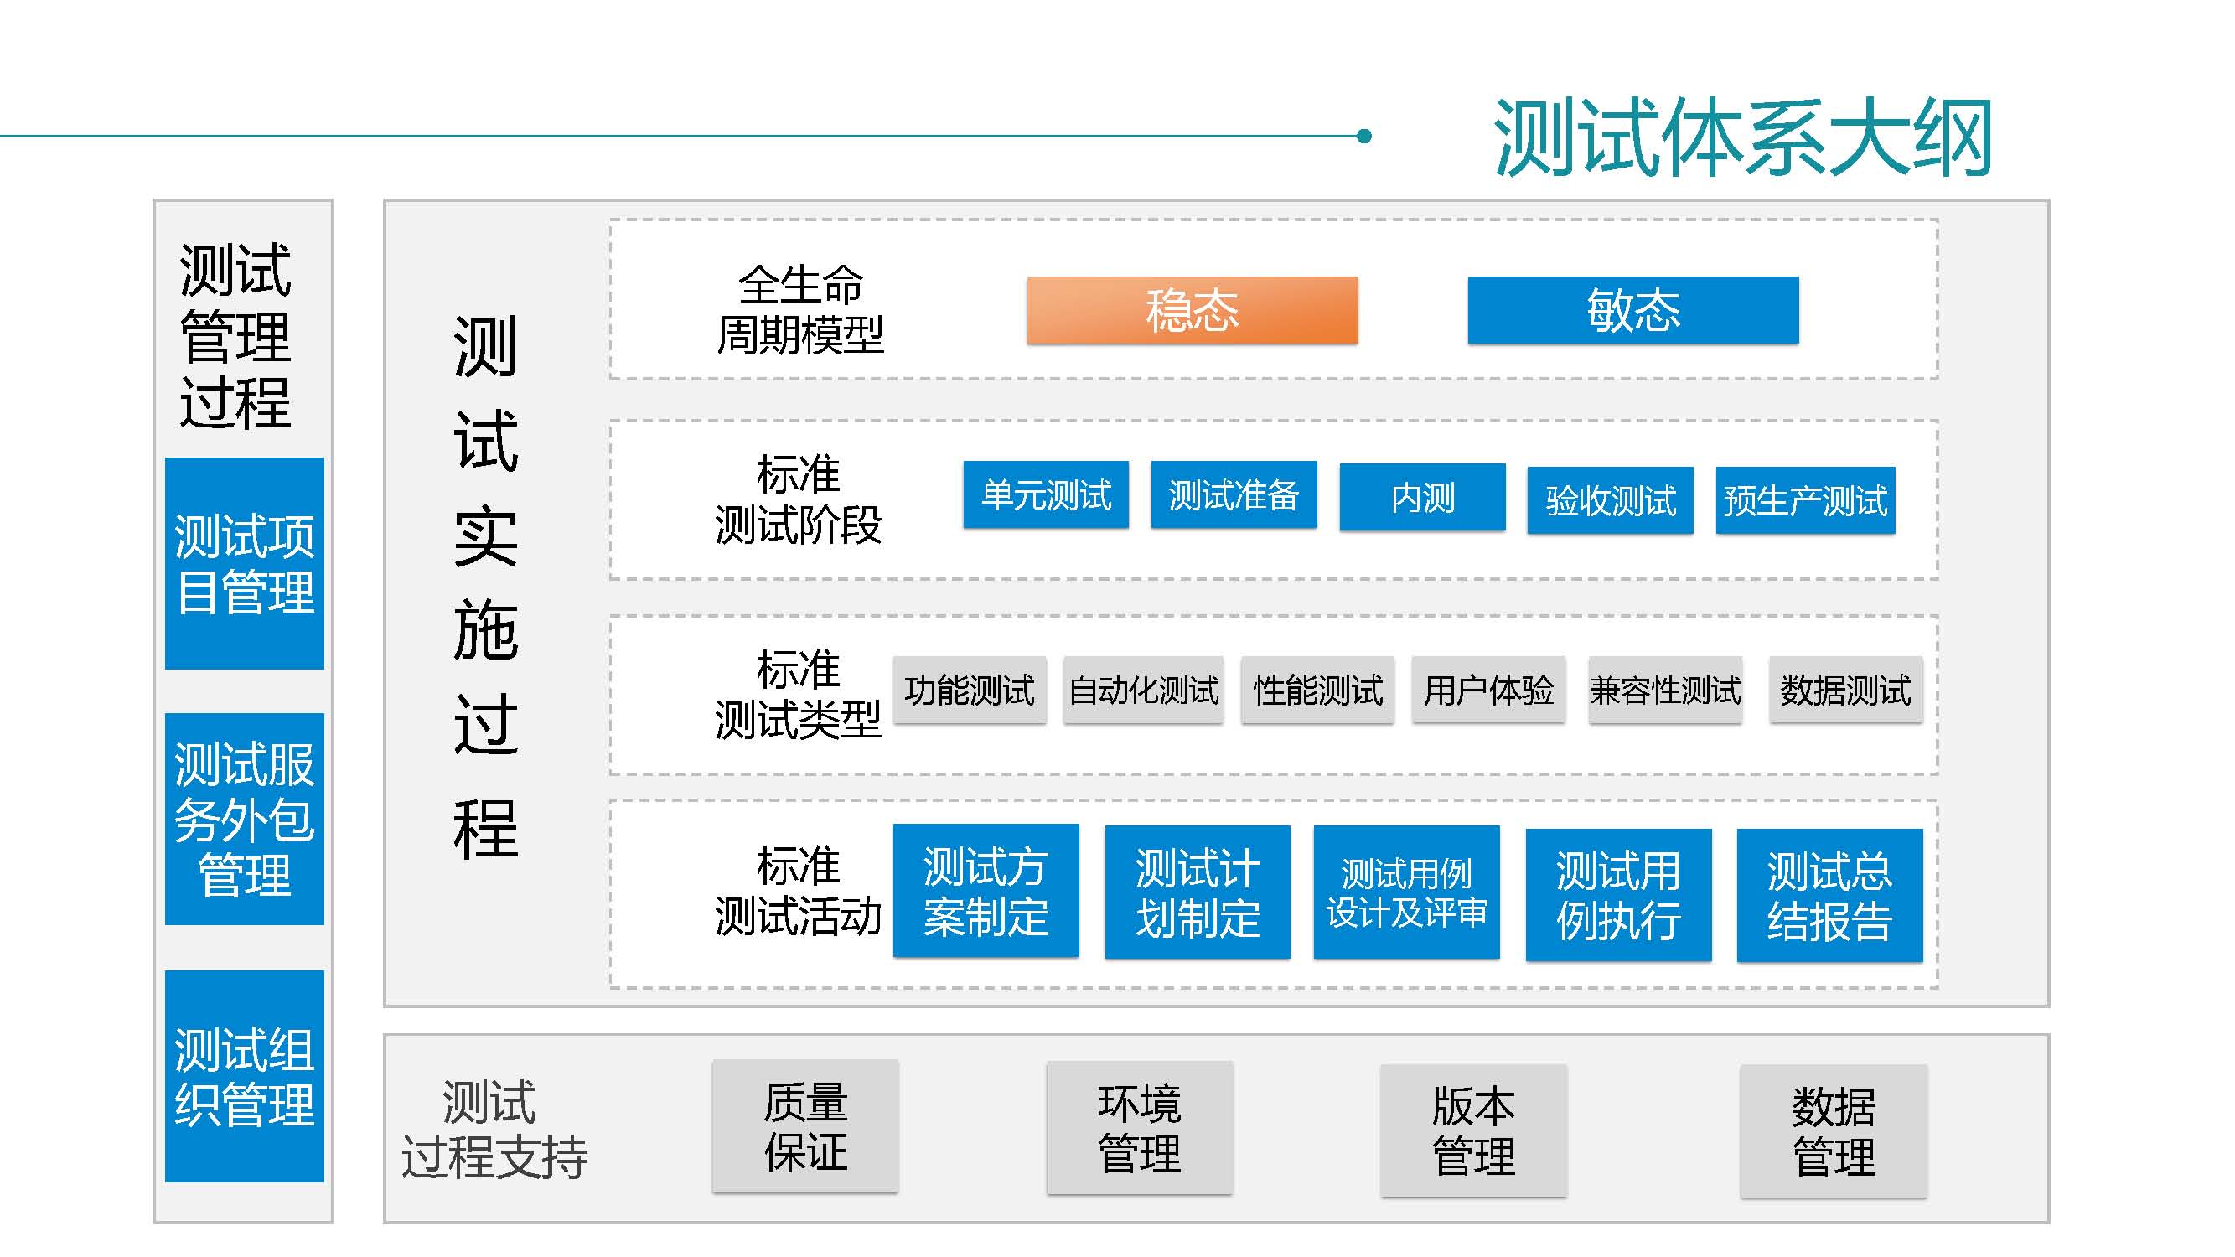The image size is (2235, 1257).
Task: Click the 验收测试 box
Action: (1610, 500)
